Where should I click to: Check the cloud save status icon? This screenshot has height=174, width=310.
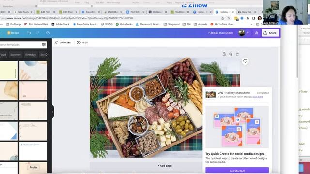[x=48, y=33]
